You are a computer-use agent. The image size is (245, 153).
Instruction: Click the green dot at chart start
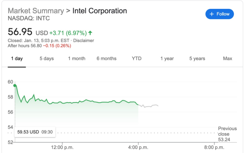(x=15, y=85)
